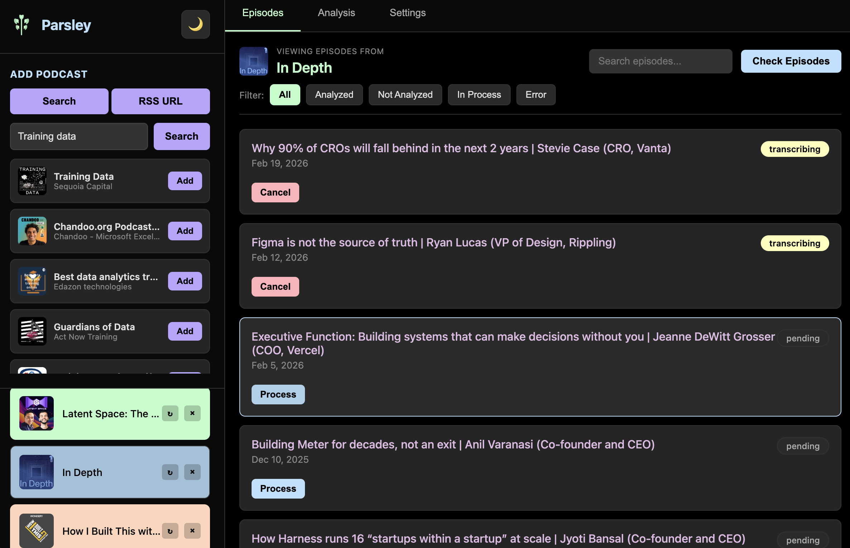
Task: Remove the How I Built This podcast
Action: click(192, 531)
